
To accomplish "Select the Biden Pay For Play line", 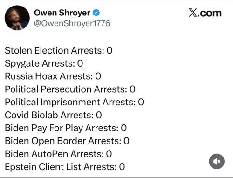I will (66, 128).
